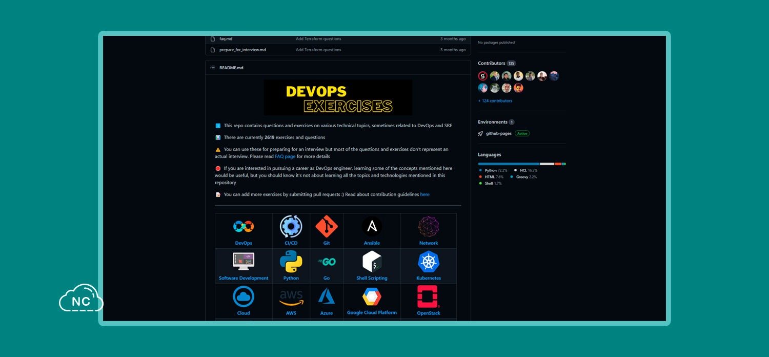Open the README.md outline list icon

[x=213, y=68]
